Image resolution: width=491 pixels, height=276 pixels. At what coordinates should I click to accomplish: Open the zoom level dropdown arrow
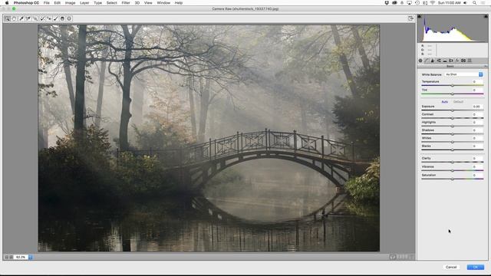tap(31, 257)
